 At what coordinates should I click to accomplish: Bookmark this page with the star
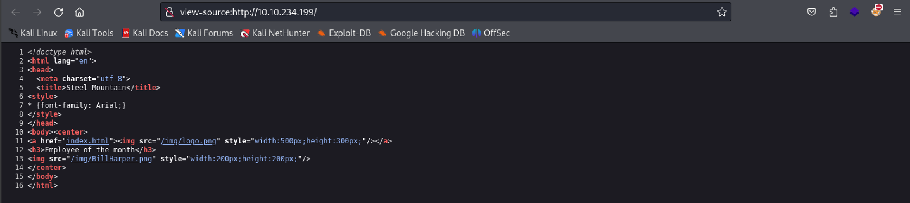(721, 12)
